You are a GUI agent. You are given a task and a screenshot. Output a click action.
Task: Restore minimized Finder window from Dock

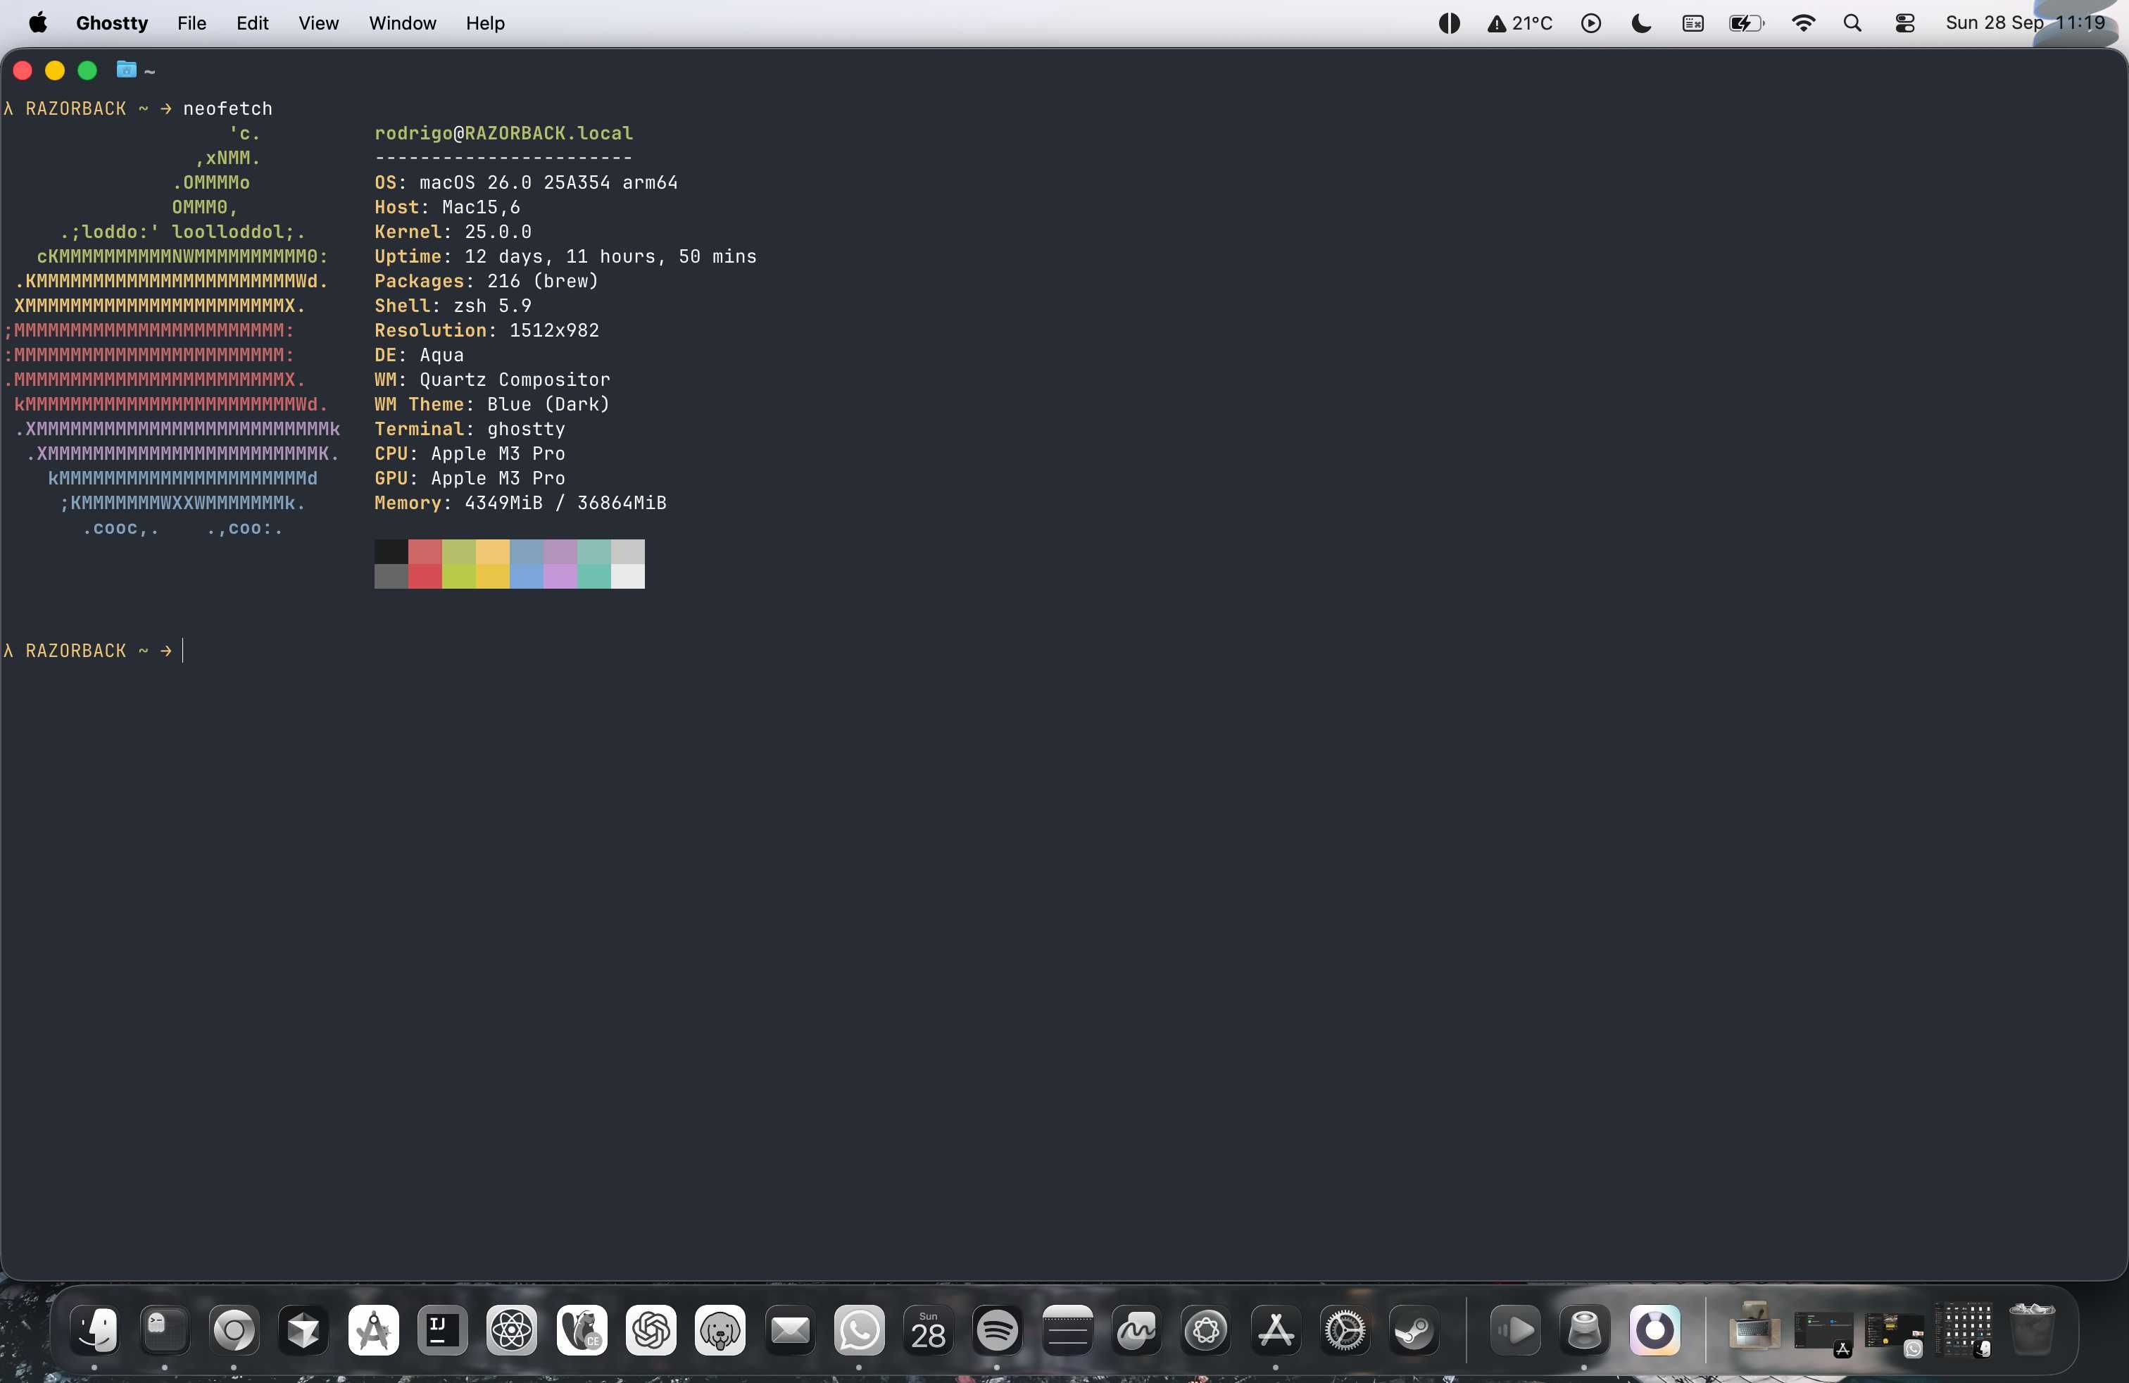coord(1964,1330)
